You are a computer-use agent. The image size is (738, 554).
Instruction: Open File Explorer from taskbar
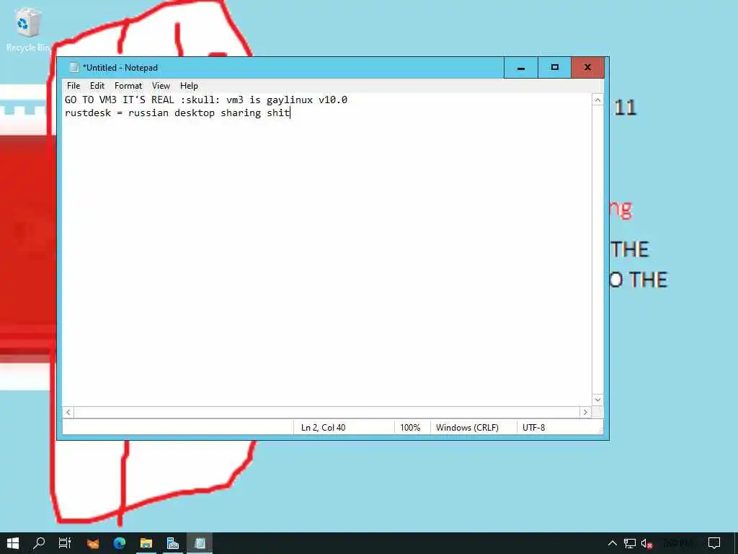146,543
